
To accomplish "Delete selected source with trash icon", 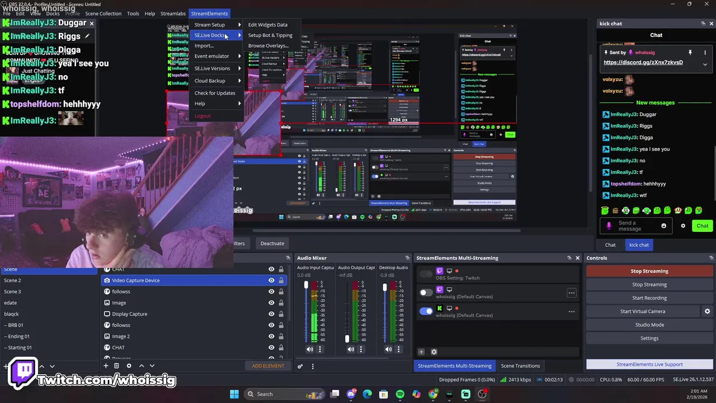I will pyautogui.click(x=116, y=365).
